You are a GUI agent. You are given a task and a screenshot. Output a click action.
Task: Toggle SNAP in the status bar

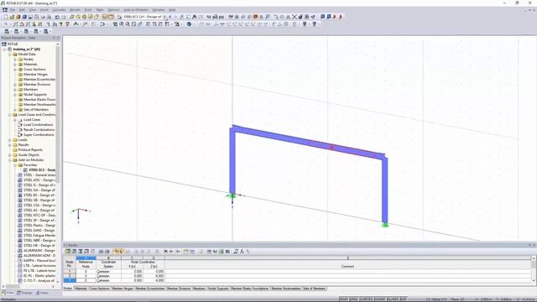(344, 299)
